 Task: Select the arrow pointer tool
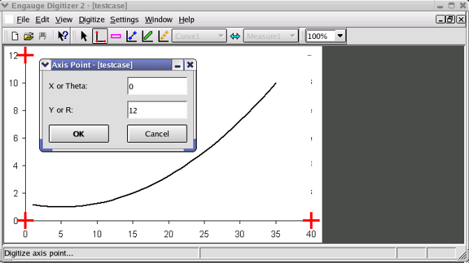point(84,36)
